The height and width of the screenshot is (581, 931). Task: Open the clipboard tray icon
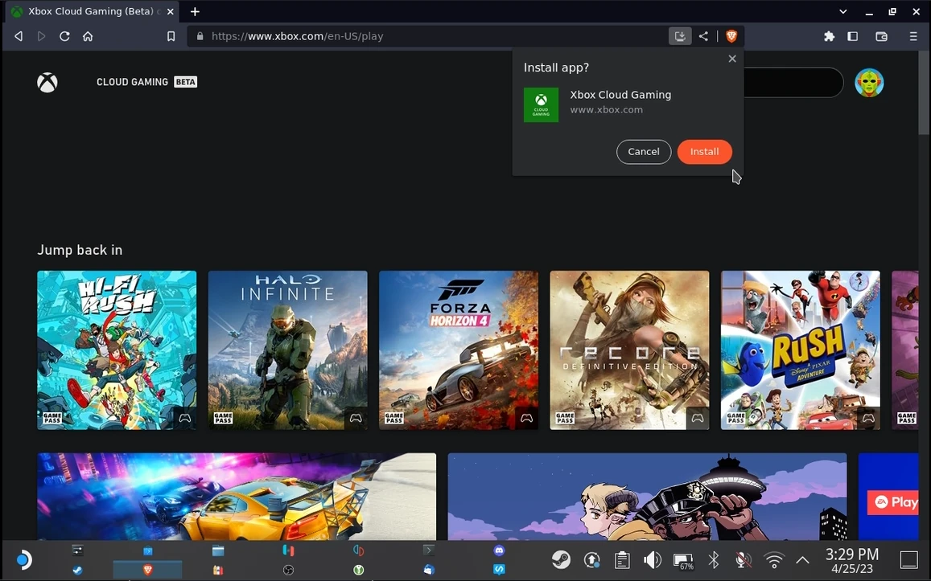tap(622, 559)
